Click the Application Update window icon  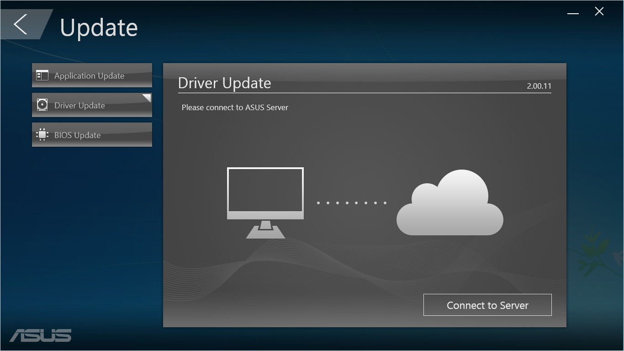click(x=42, y=75)
